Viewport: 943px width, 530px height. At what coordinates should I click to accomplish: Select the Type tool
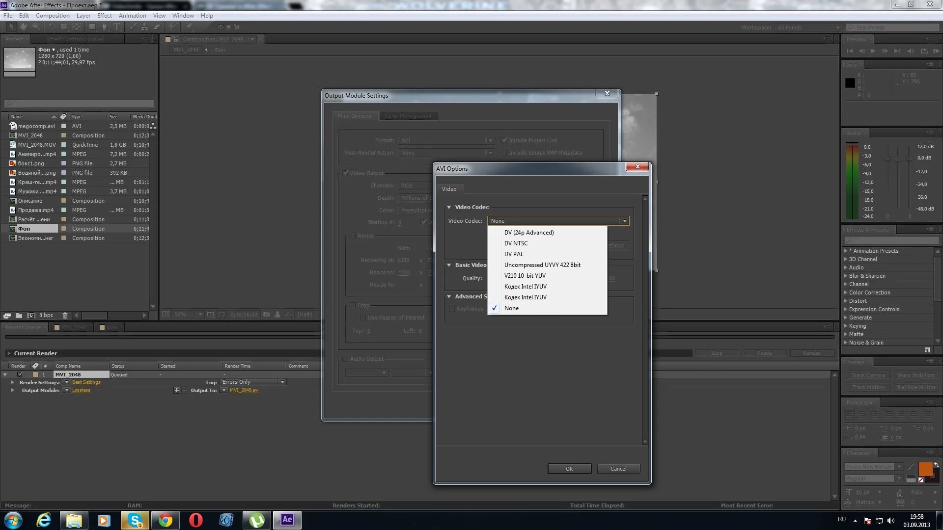click(117, 26)
